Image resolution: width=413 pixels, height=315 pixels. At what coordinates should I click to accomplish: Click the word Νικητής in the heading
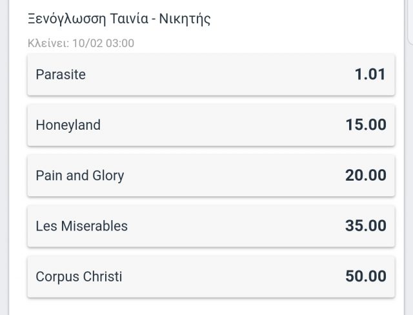click(x=185, y=19)
